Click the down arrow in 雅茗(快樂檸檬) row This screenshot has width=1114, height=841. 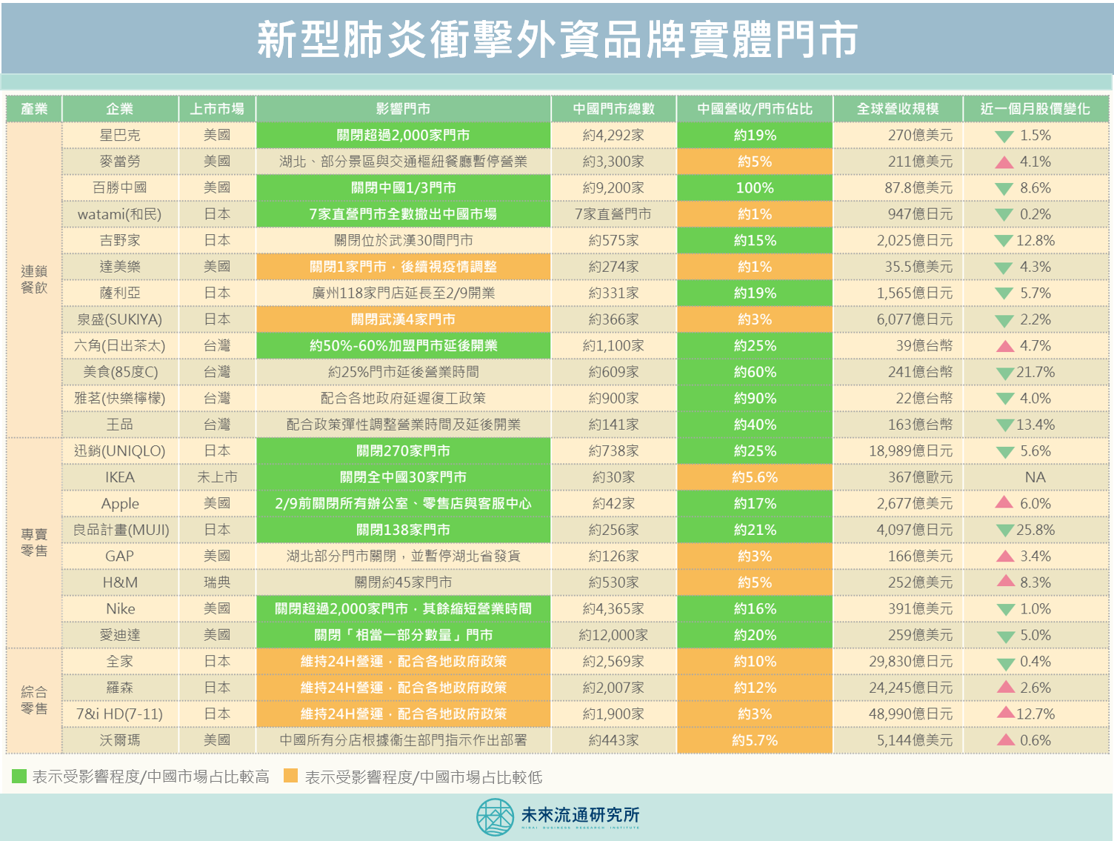coord(1004,399)
